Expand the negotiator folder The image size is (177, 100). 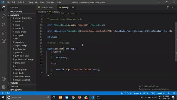[20, 42]
